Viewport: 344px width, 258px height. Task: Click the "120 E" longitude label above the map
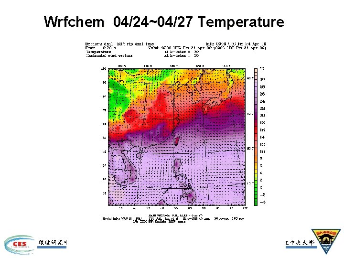174,66
